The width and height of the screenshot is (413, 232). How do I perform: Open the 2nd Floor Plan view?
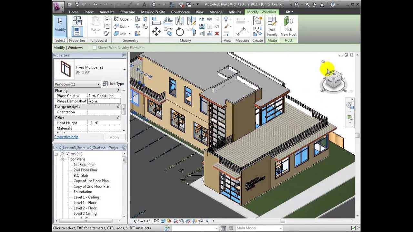pos(85,170)
